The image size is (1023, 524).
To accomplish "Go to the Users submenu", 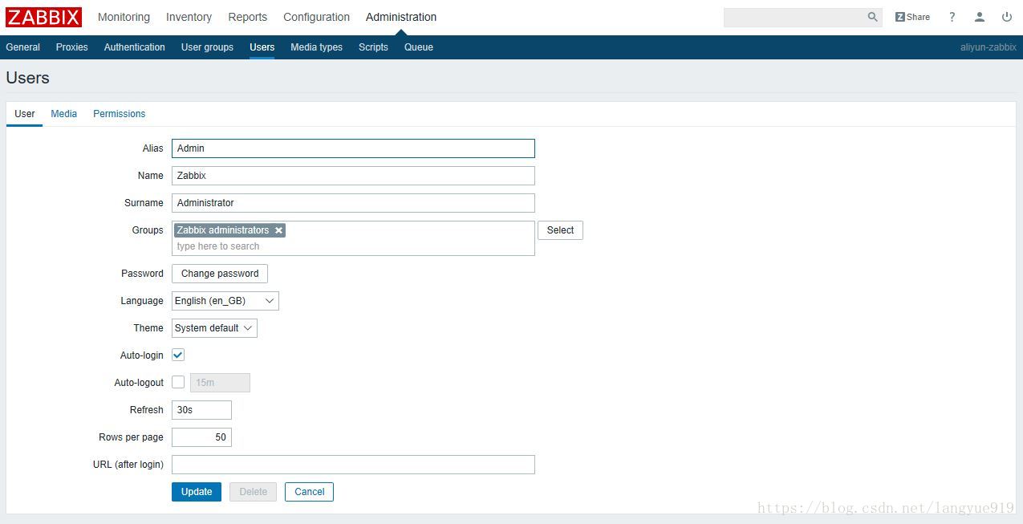I will [262, 47].
